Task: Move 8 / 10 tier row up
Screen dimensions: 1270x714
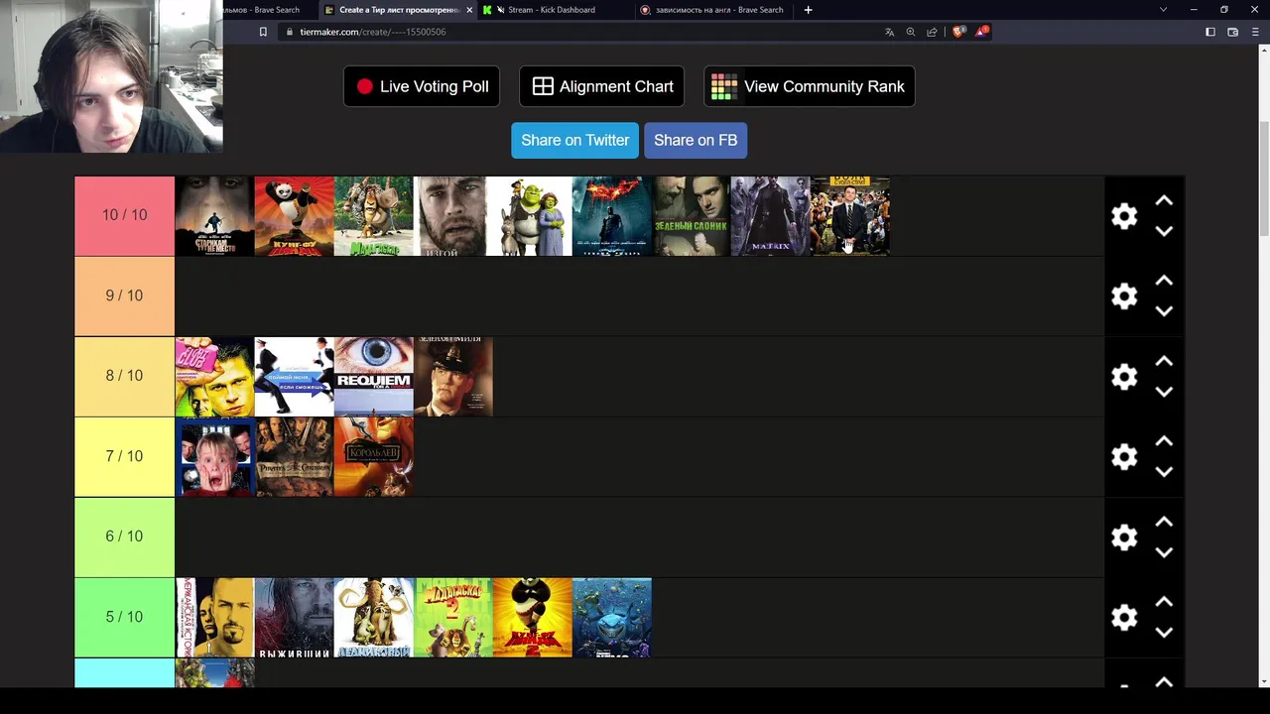Action: coord(1164,362)
